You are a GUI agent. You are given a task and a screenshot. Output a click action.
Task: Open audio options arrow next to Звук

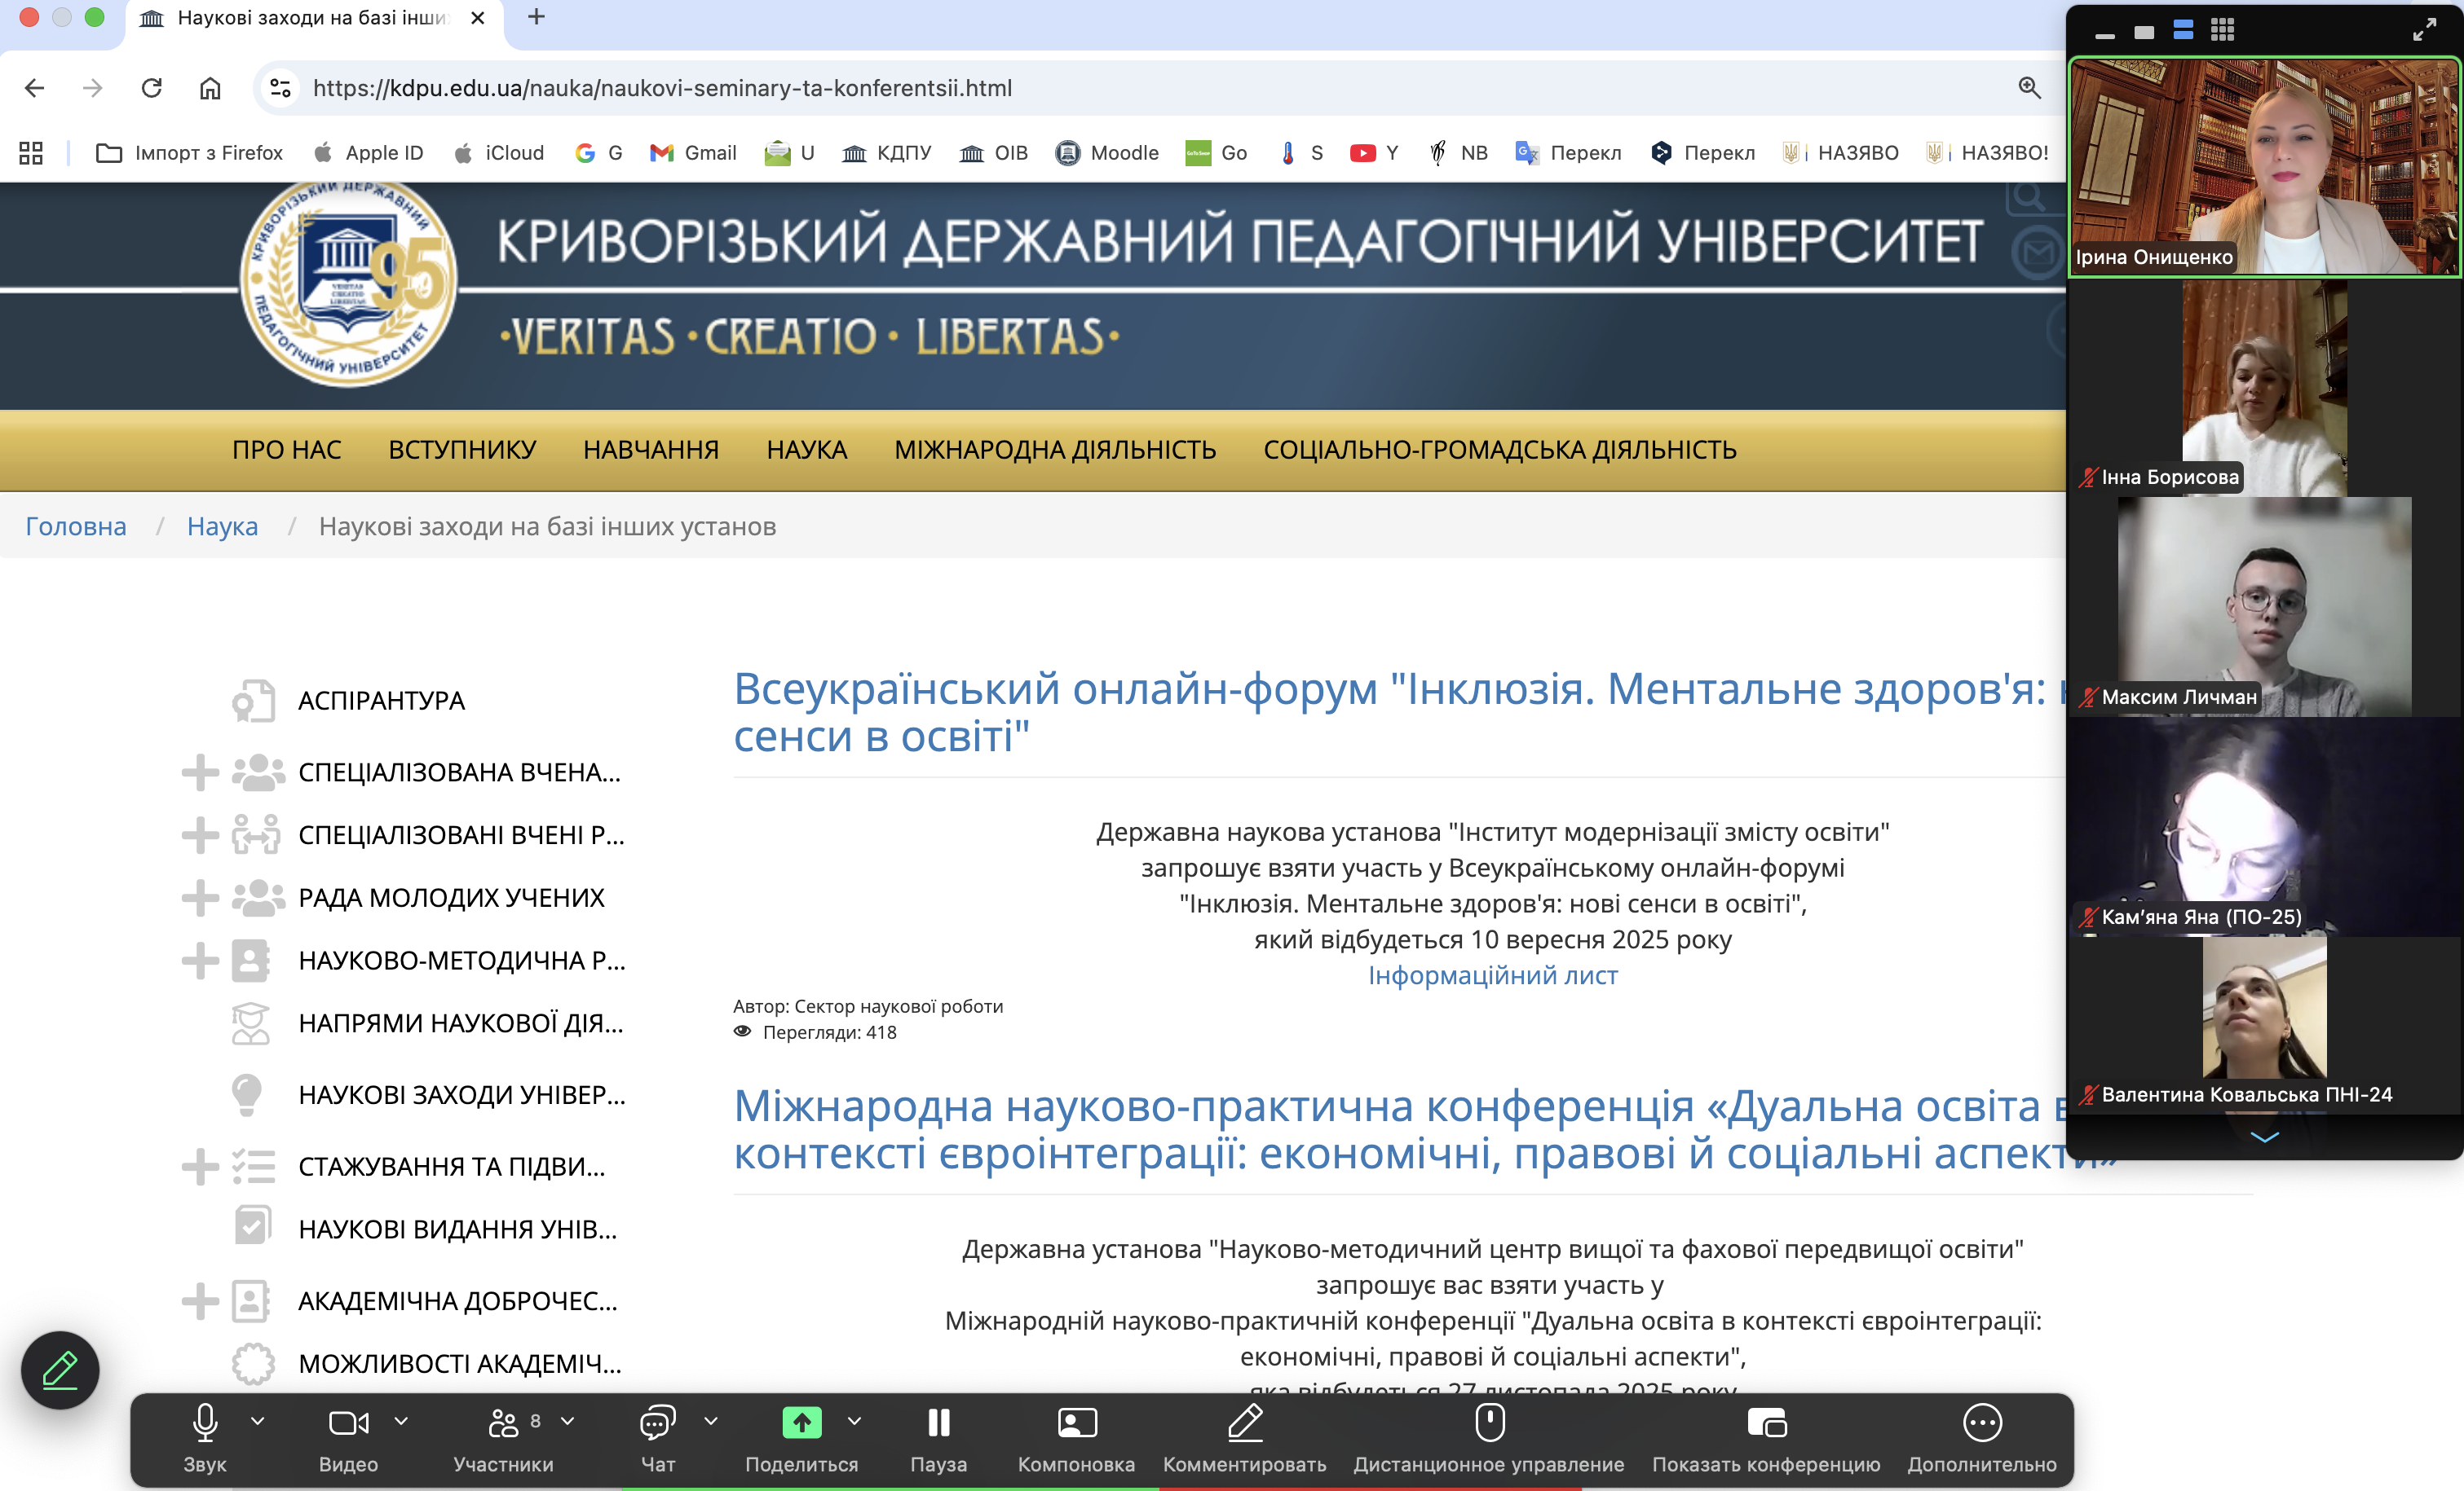258,1420
